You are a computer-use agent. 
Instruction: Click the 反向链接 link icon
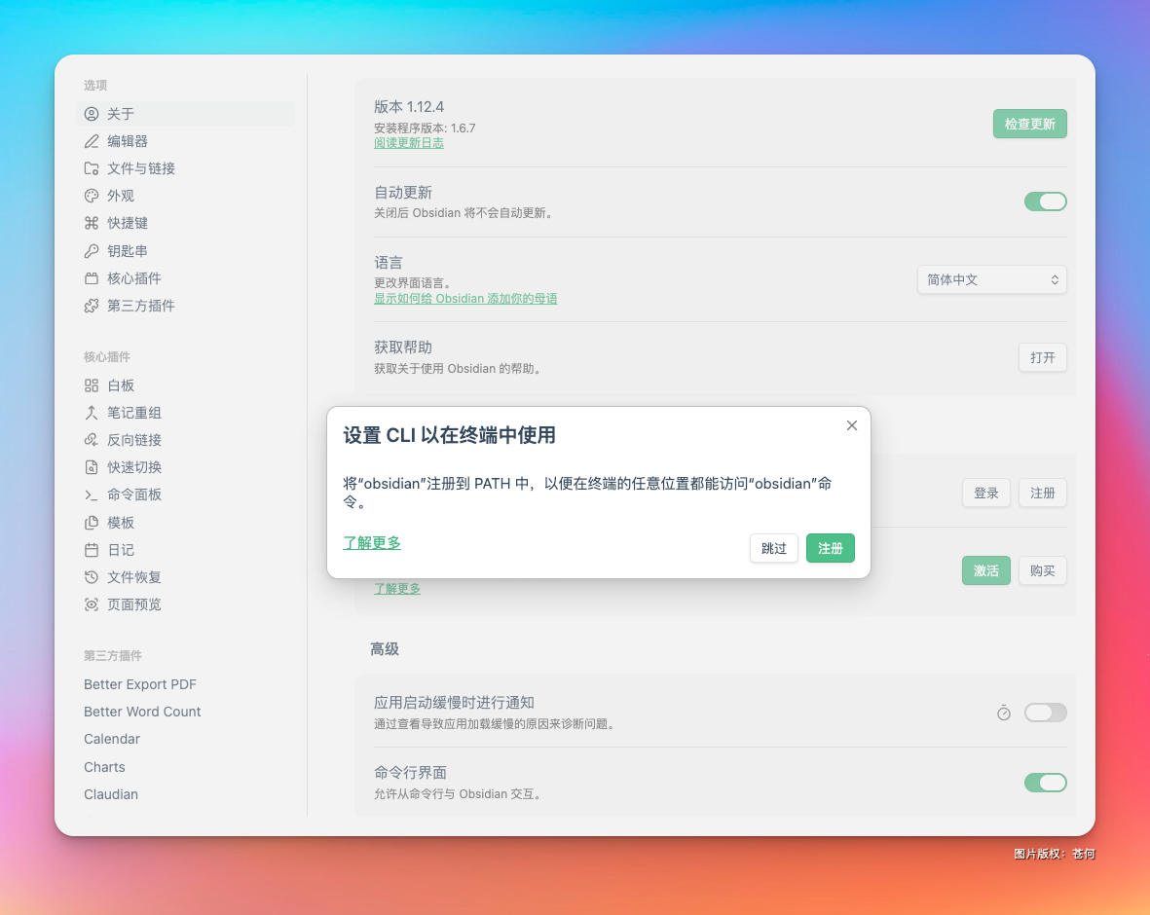91,440
